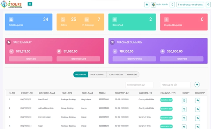Click the CUSTOMER_NAME column header
Screen dimensions: 211x129
coord(47,93)
